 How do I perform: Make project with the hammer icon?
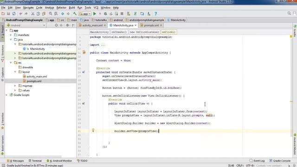click(x=75, y=13)
